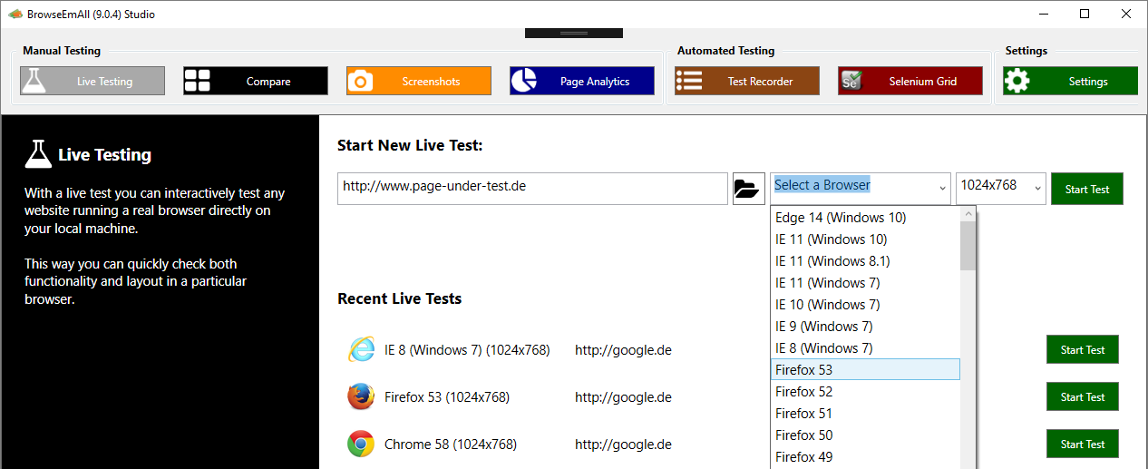Viewport: 1148px width, 469px height.
Task: Open the Compare tool tile
Action: [x=256, y=81]
